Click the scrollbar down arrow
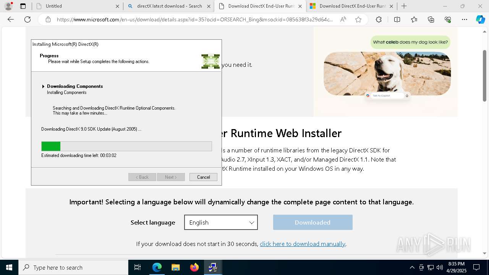Image resolution: width=489 pixels, height=275 pixels. pyautogui.click(x=484, y=253)
